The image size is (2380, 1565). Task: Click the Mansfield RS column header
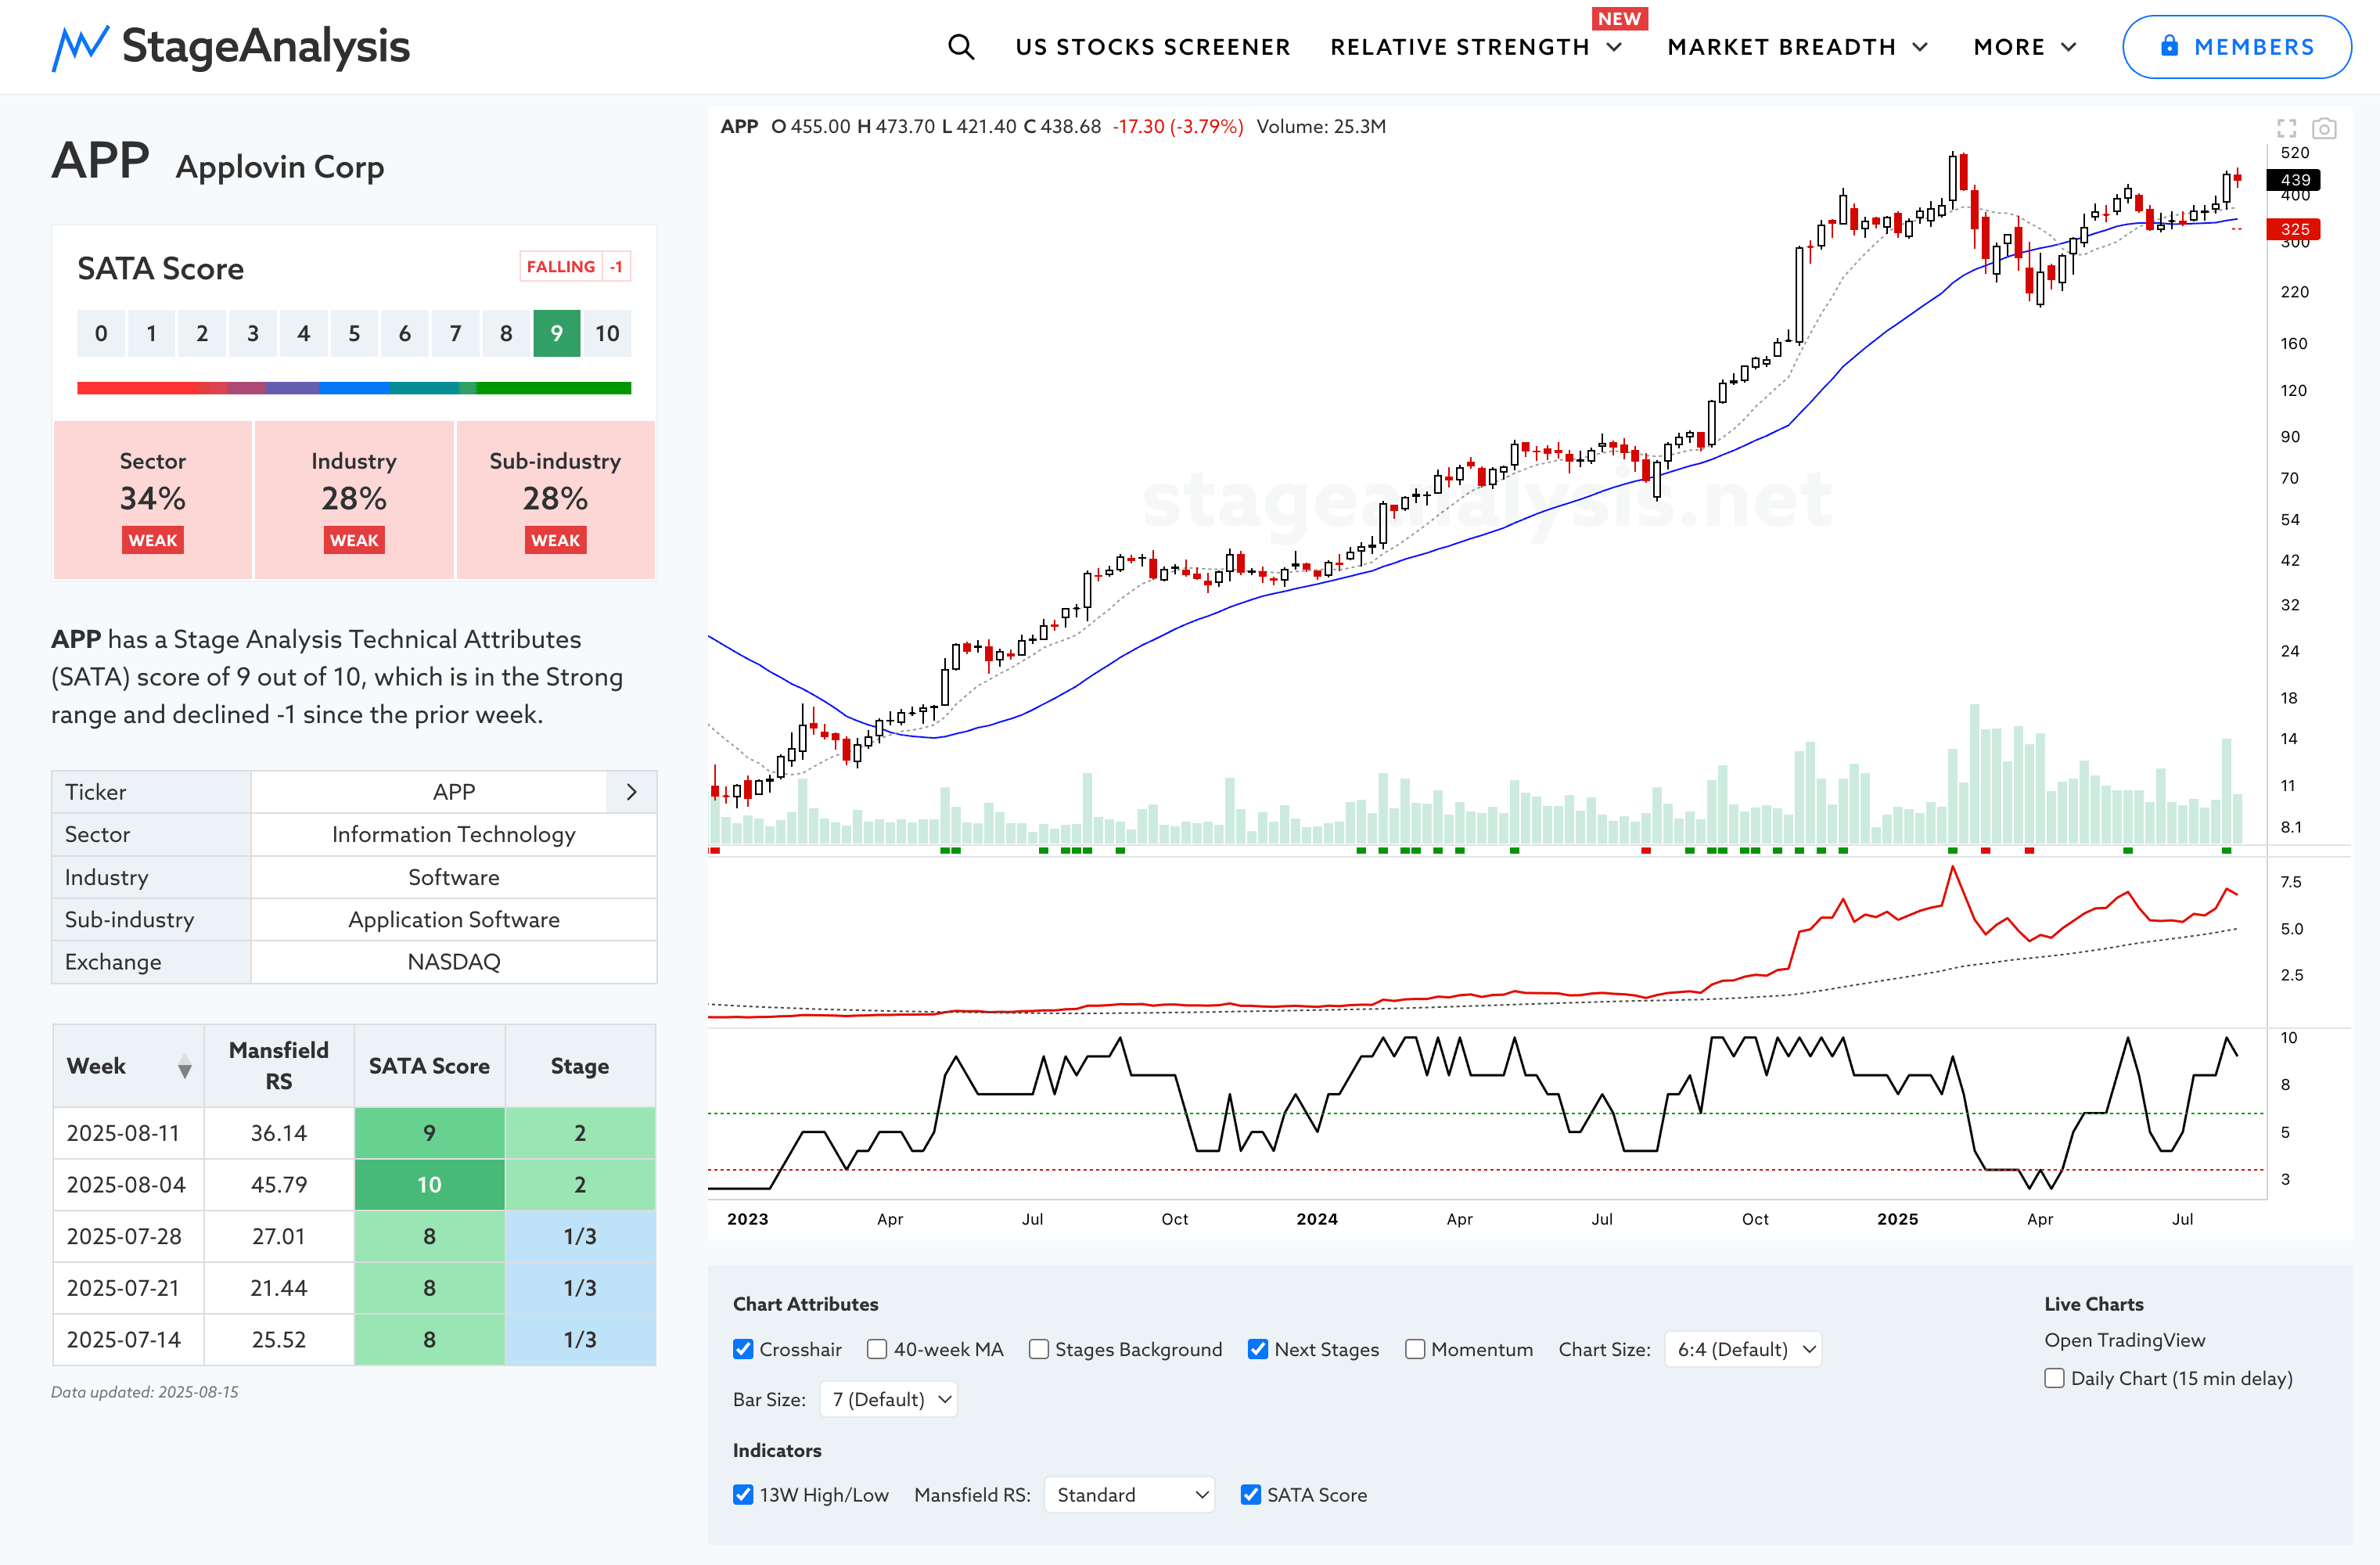(279, 1066)
